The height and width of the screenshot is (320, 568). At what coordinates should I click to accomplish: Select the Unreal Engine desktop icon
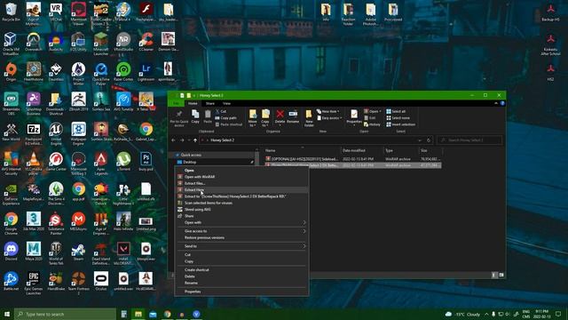click(56, 133)
